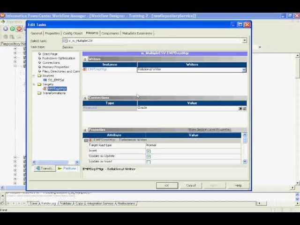Select highlighted EMPDeptMgr target in tree
The height and width of the screenshot is (225, 300).
(x=57, y=89)
